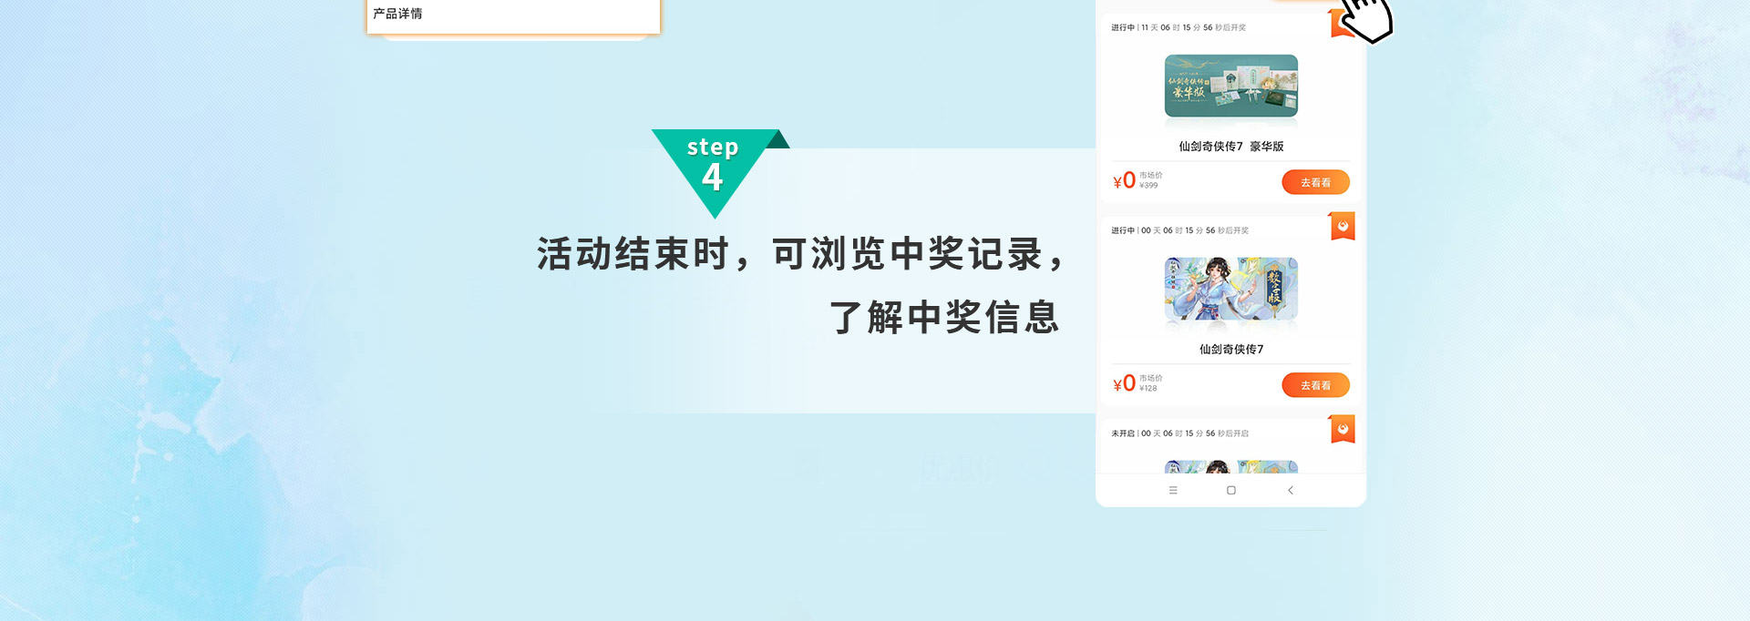This screenshot has height=621, width=1750.
Task: Click the hand pointer icon above the phone
Action: coord(1366,18)
